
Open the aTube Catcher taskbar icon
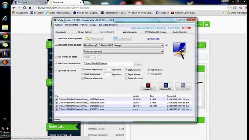[x=5, y=62]
